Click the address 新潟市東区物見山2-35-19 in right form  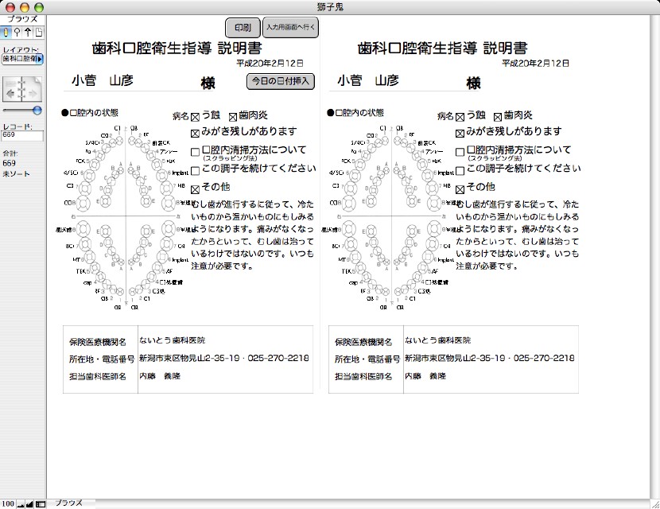[455, 358]
